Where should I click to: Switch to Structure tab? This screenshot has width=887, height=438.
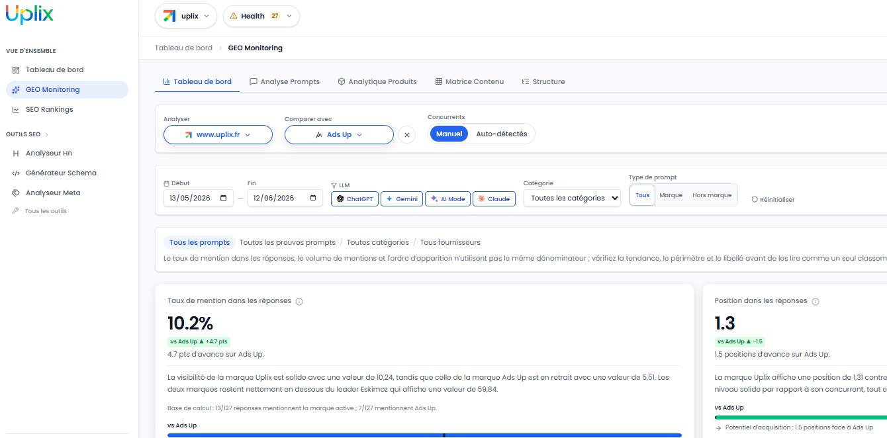pyautogui.click(x=543, y=81)
